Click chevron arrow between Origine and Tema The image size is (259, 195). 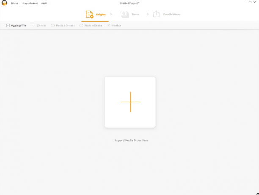coord(111,14)
